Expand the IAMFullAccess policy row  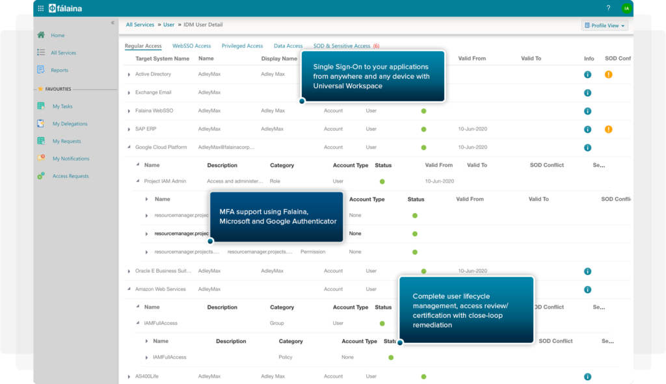tap(146, 358)
